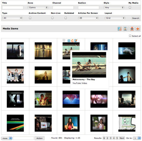Enable the Archive Content checkbox
The height and width of the screenshot is (141, 142).
(30, 18)
